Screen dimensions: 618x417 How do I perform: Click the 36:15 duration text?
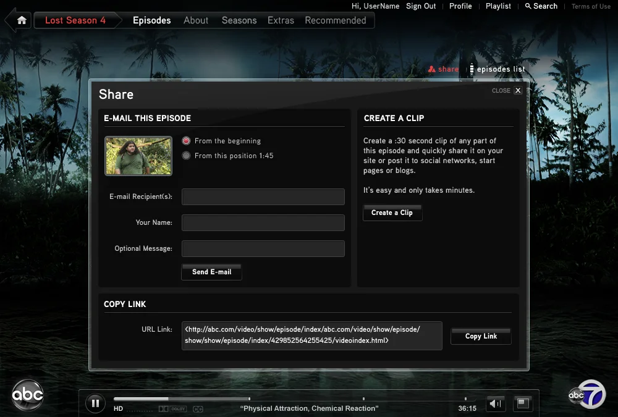pos(467,409)
